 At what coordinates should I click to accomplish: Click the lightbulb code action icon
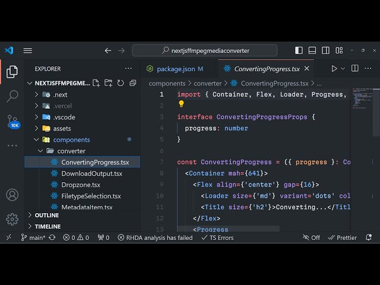tap(182, 104)
